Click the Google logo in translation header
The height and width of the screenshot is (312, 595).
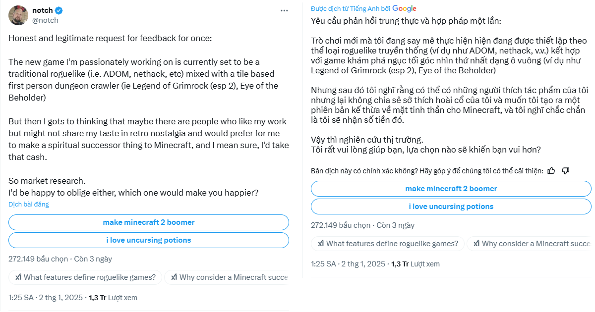[x=404, y=8]
